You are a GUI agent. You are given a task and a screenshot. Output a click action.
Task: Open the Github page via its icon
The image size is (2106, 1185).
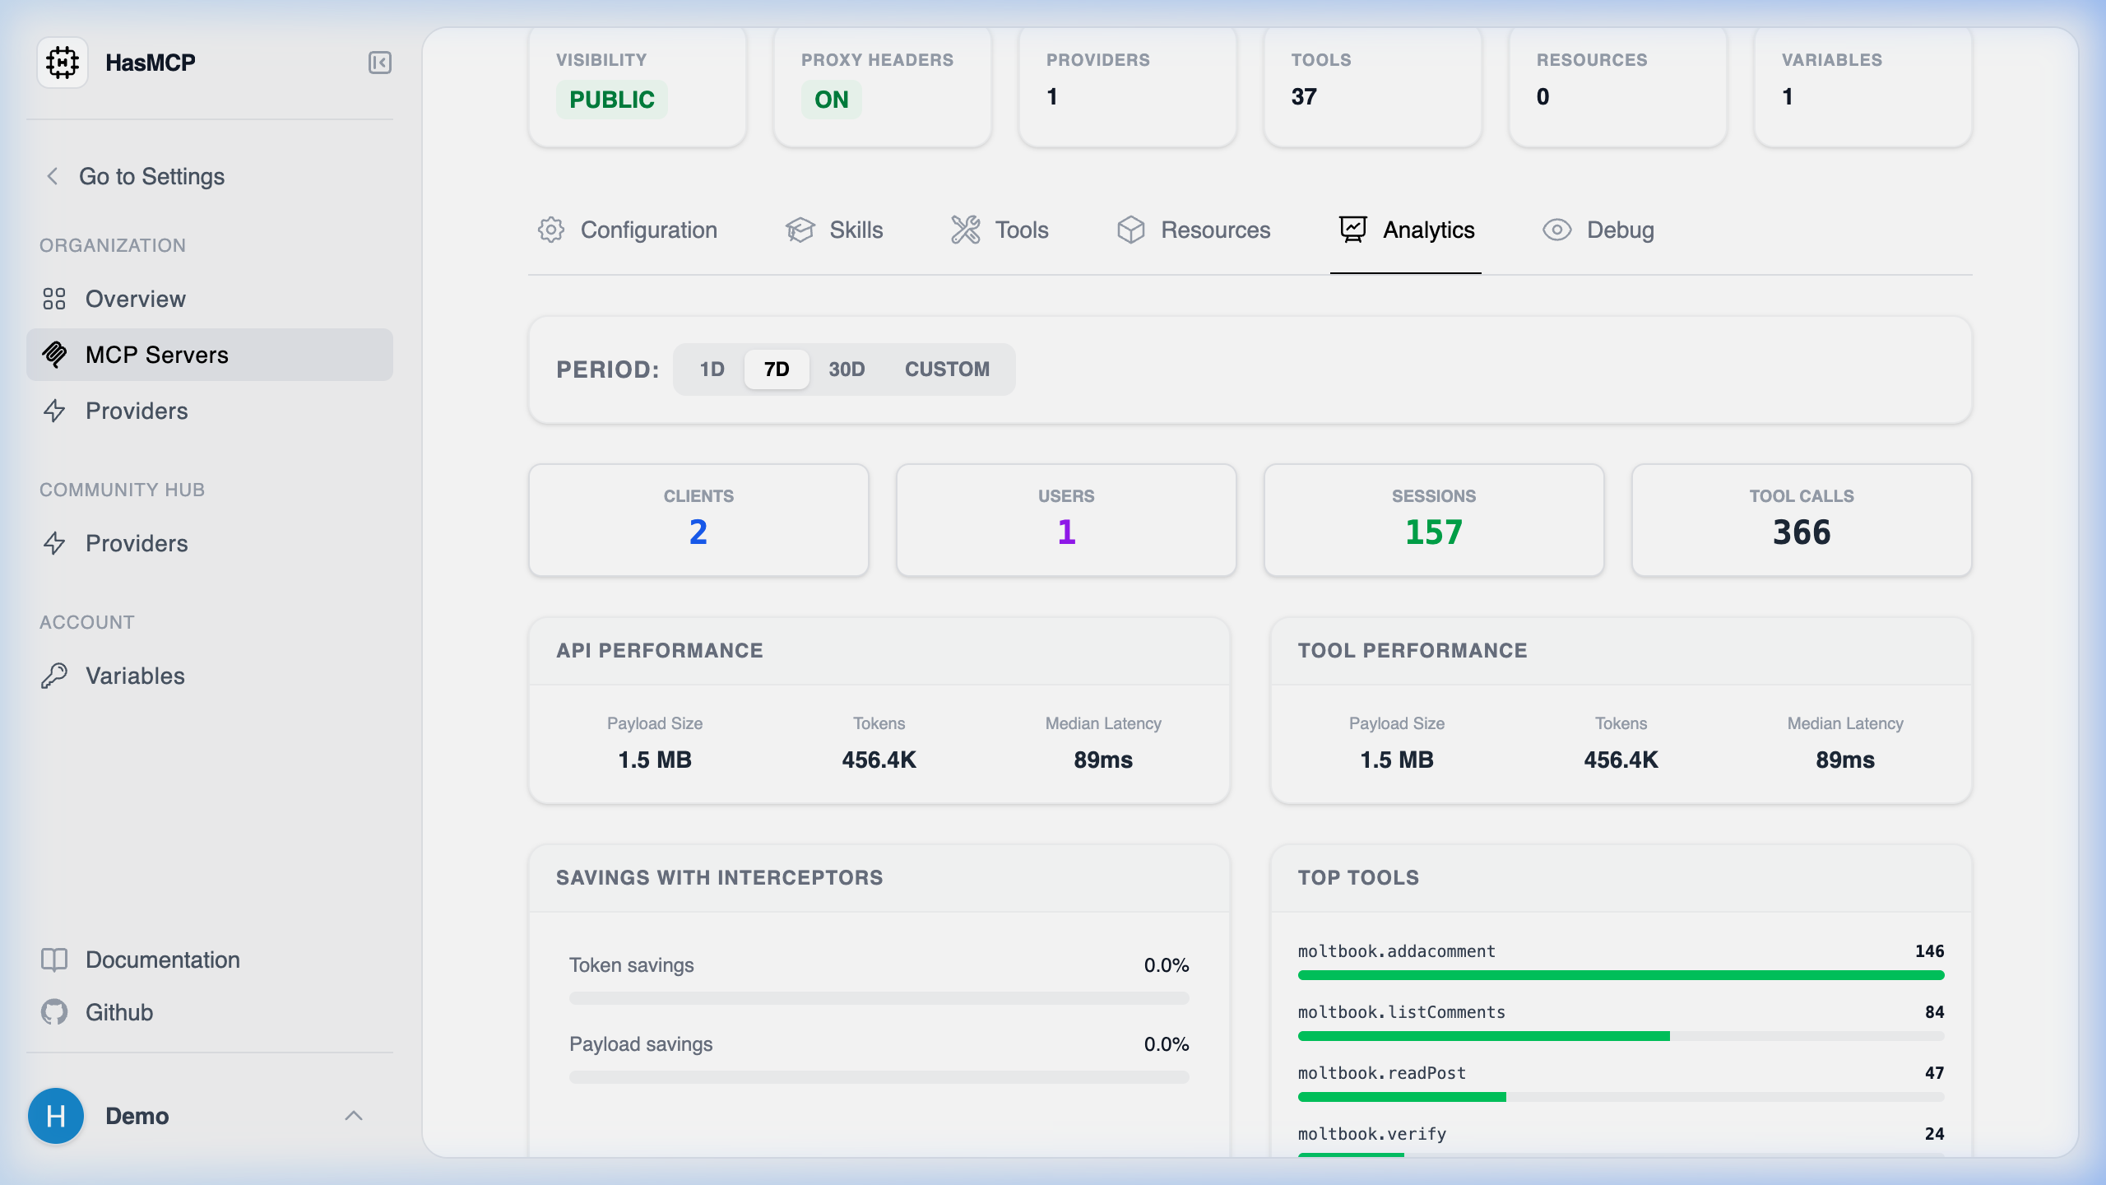tap(54, 1011)
